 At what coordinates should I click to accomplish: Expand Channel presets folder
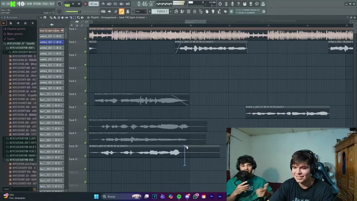tap(16, 29)
